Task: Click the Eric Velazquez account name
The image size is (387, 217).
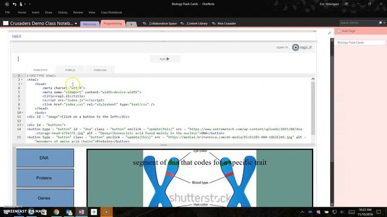Action: point(329,4)
